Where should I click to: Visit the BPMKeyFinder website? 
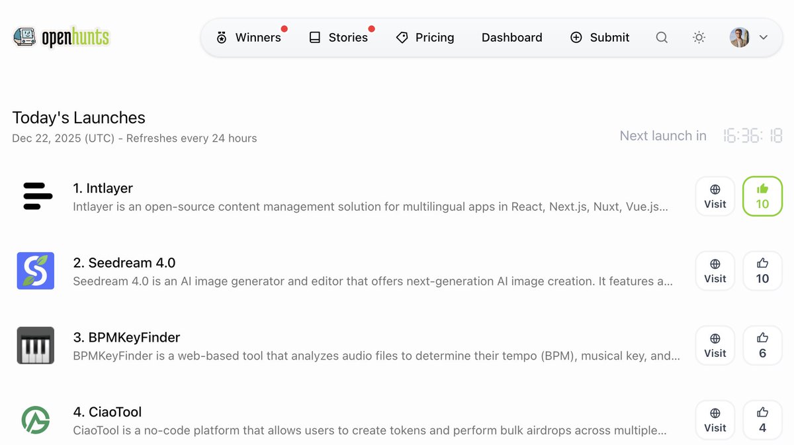[715, 346]
